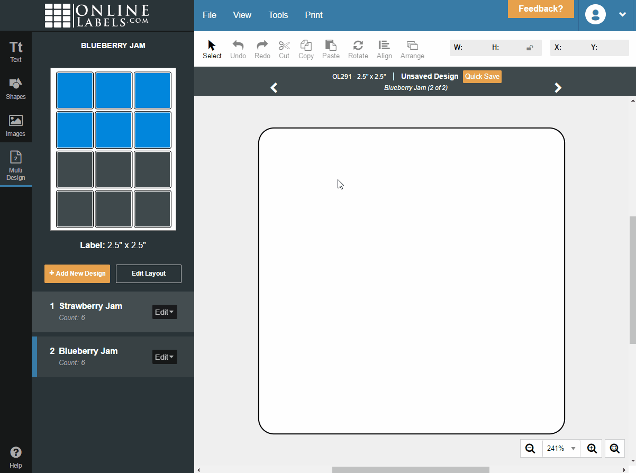Select the Text tool in the sidebar
This screenshot has width=636, height=473.
[x=16, y=51]
